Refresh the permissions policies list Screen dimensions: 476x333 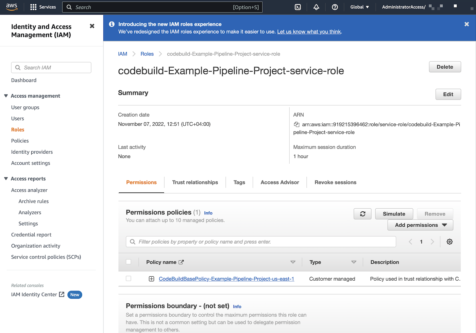[x=362, y=214]
